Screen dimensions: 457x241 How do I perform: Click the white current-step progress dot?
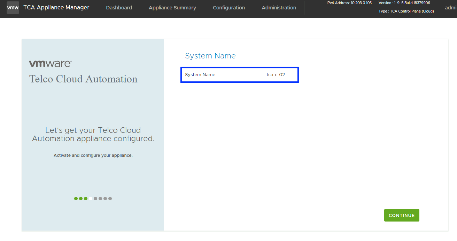click(91, 199)
